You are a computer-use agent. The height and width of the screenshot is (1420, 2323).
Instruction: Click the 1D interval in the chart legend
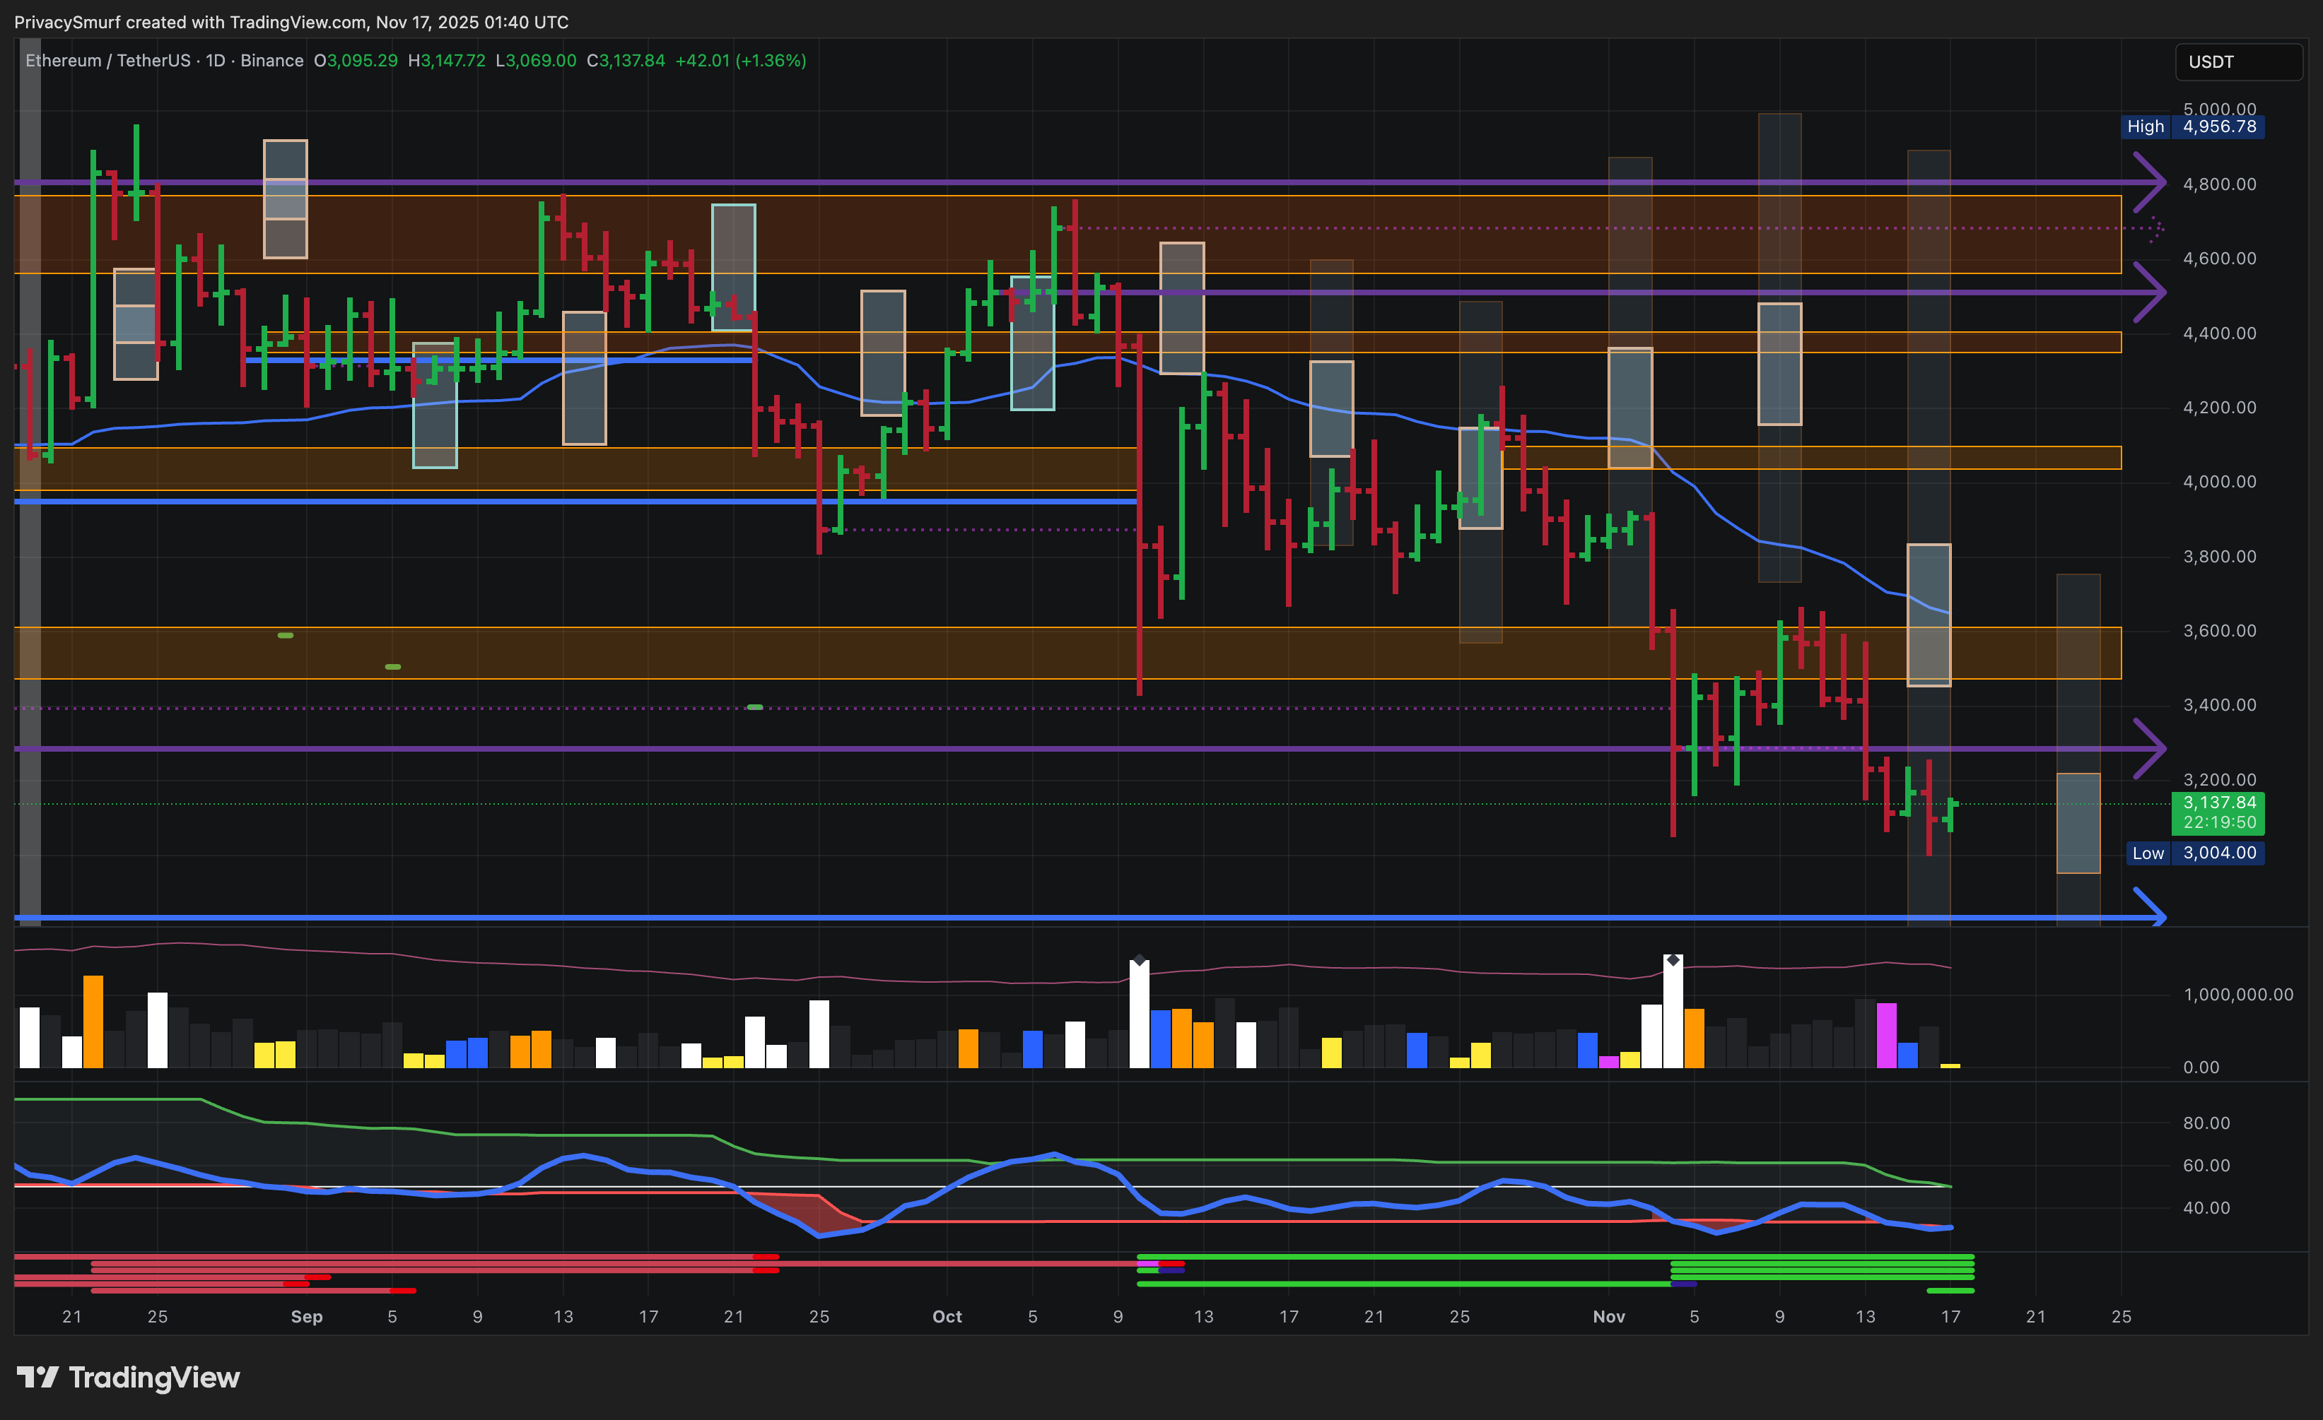[215, 60]
